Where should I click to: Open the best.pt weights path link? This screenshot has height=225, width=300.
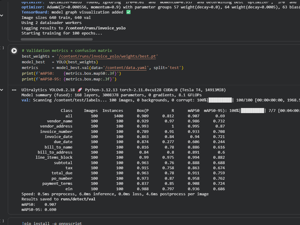pyautogui.click(x=107, y=56)
